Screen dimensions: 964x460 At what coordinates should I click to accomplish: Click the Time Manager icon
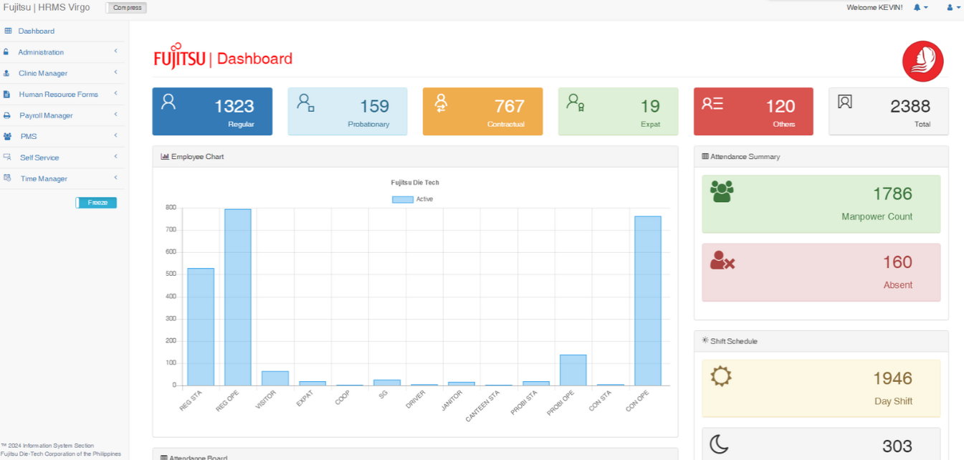[7, 178]
